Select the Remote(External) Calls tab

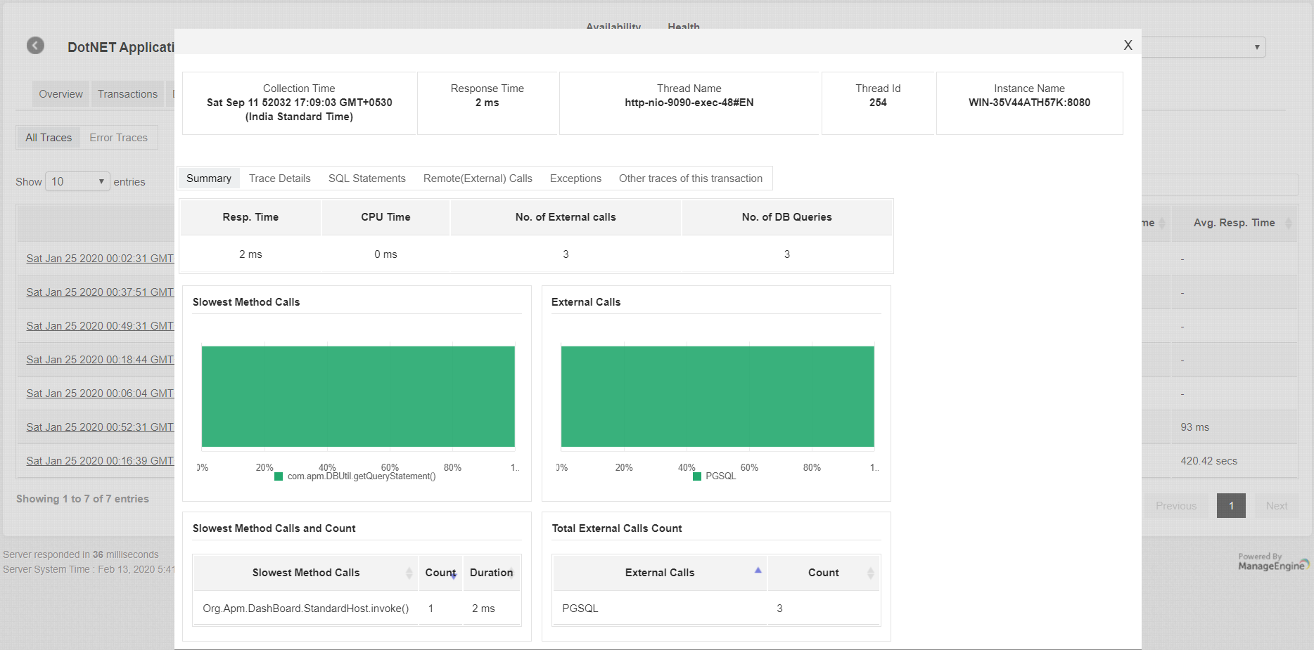click(478, 178)
